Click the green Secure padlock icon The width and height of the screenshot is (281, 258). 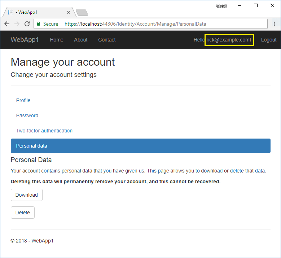tap(39, 24)
